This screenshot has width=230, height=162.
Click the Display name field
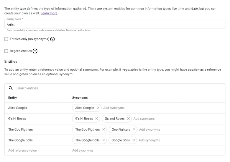point(115,24)
